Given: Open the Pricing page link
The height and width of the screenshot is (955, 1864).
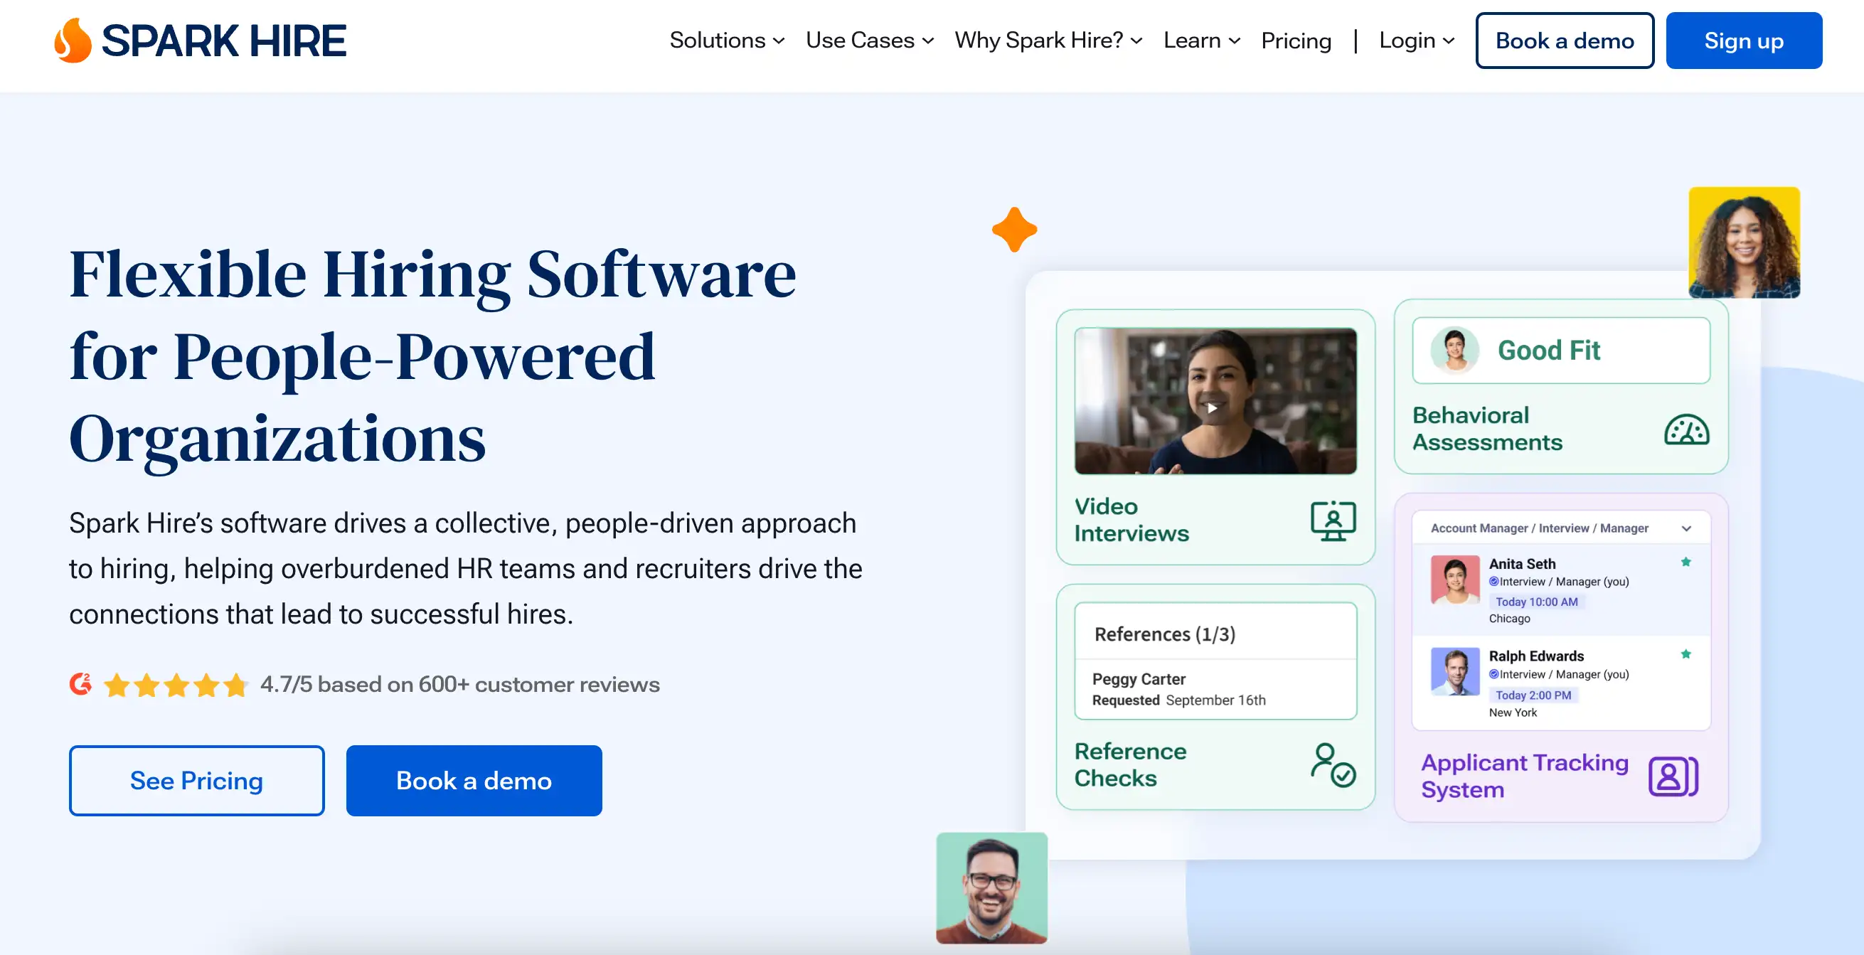Looking at the screenshot, I should point(1295,41).
